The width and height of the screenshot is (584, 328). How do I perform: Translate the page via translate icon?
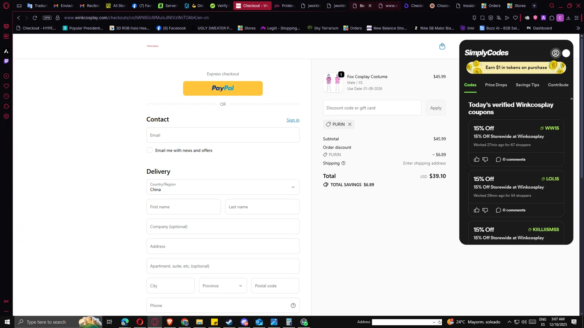tap(499, 18)
